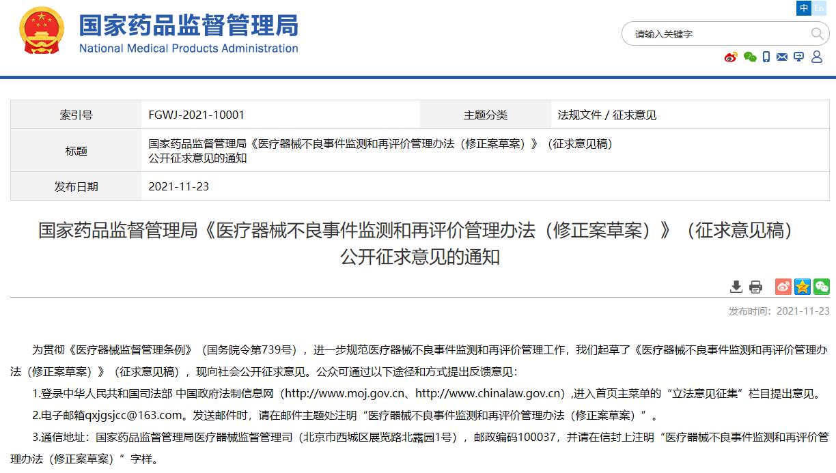The height and width of the screenshot is (473, 836).
Task: Click the search magnifier icon
Action: (x=817, y=33)
